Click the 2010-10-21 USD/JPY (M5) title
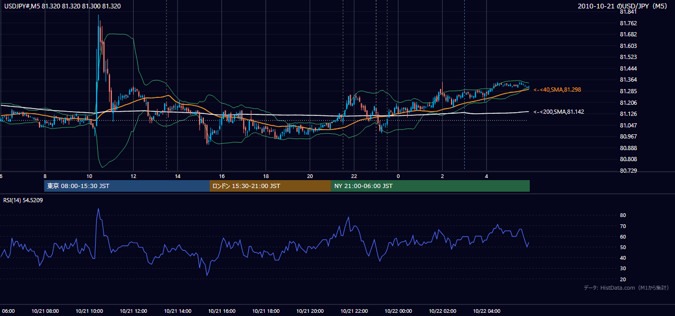This screenshot has height=316, width=675. (x=623, y=6)
